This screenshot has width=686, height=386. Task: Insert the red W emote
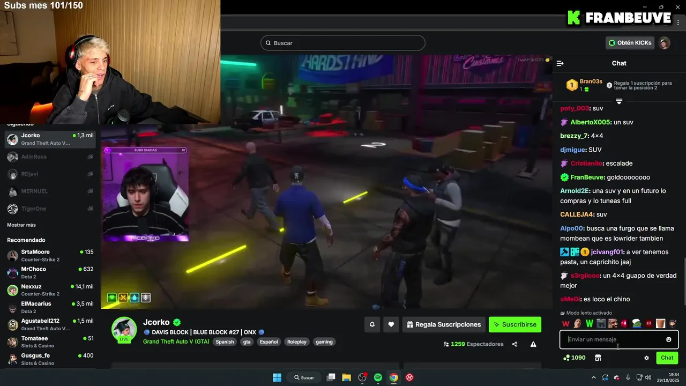(x=565, y=323)
